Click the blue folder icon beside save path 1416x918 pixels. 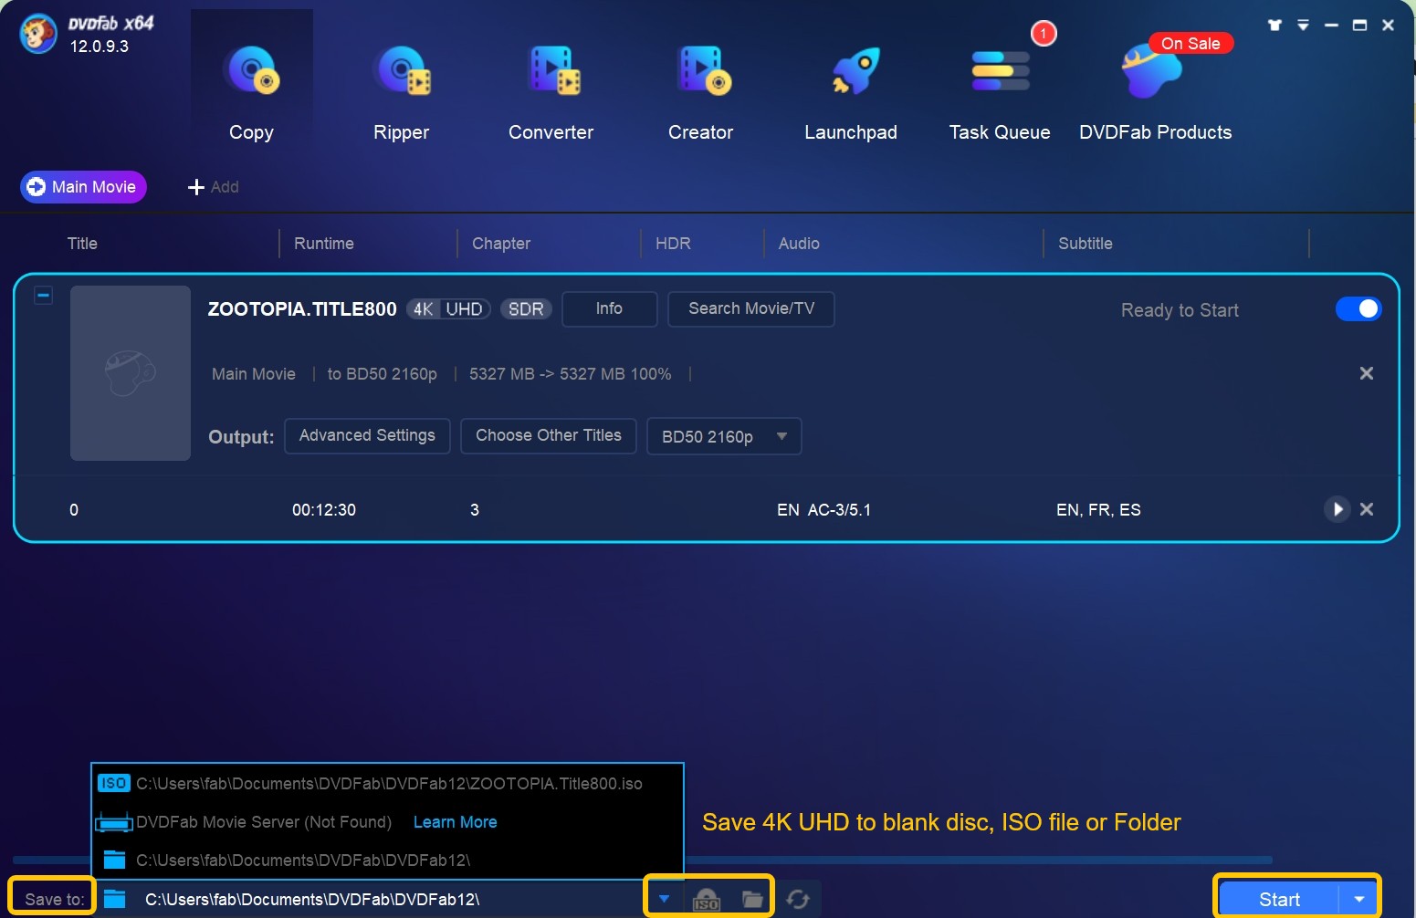click(x=114, y=900)
